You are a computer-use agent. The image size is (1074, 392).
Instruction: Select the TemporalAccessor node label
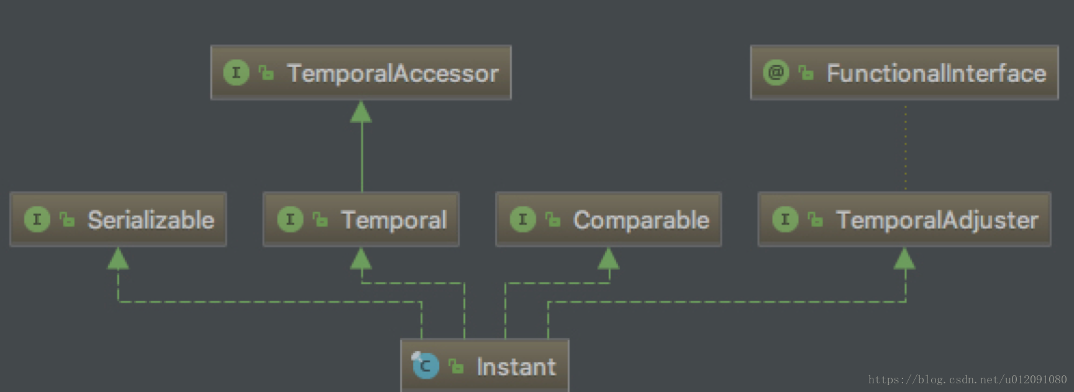(x=393, y=73)
